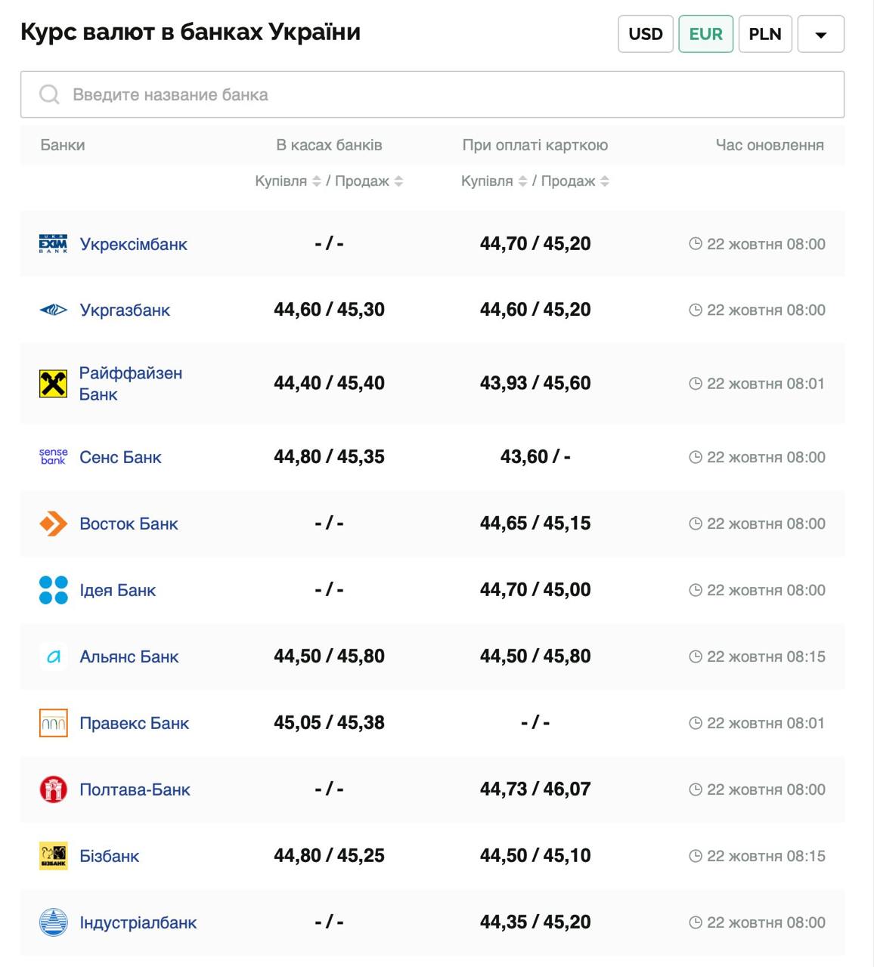The image size is (874, 967).
Task: Click the Бізбанк yellow logo icon
Action: tap(53, 856)
